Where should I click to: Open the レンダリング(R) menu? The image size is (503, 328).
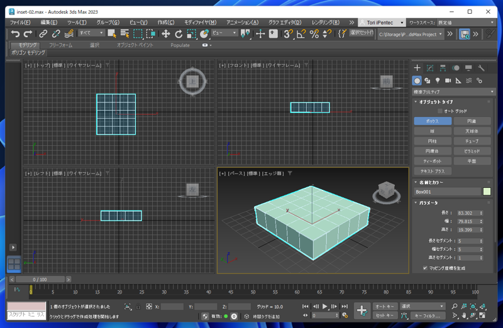325,23
